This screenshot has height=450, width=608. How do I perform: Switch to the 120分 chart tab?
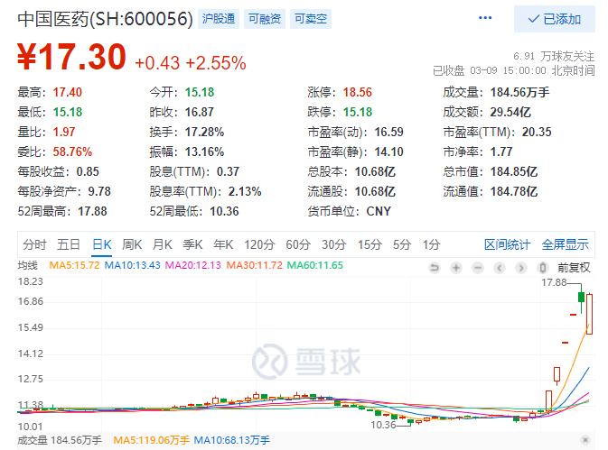click(x=259, y=244)
